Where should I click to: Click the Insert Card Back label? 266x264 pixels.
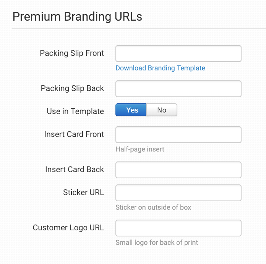pyautogui.click(x=75, y=169)
